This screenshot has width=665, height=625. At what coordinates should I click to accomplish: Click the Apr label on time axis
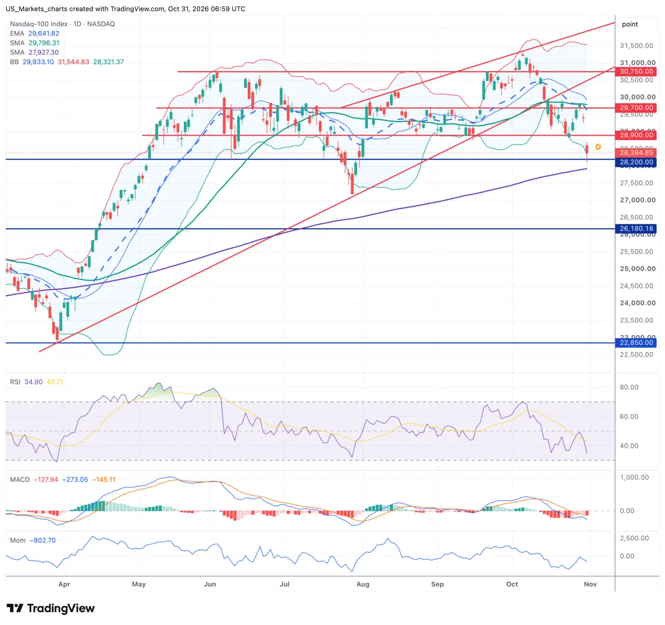point(64,584)
